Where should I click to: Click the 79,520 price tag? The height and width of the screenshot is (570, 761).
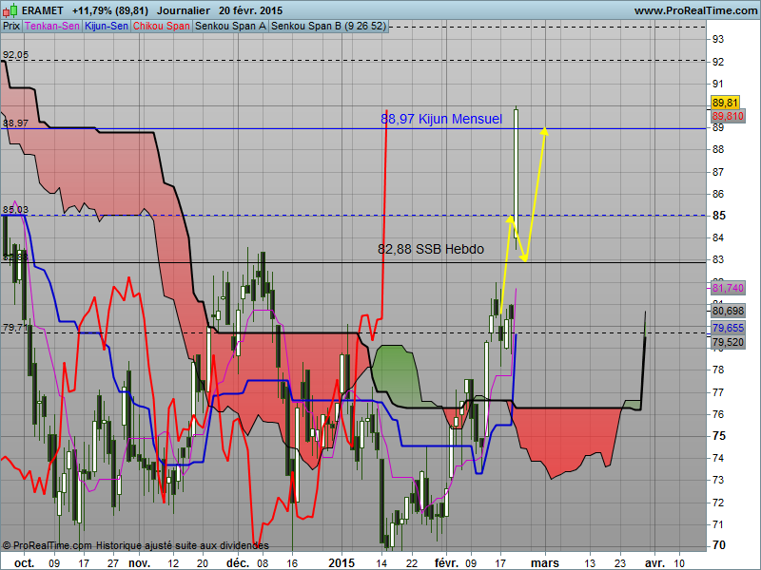coord(728,343)
